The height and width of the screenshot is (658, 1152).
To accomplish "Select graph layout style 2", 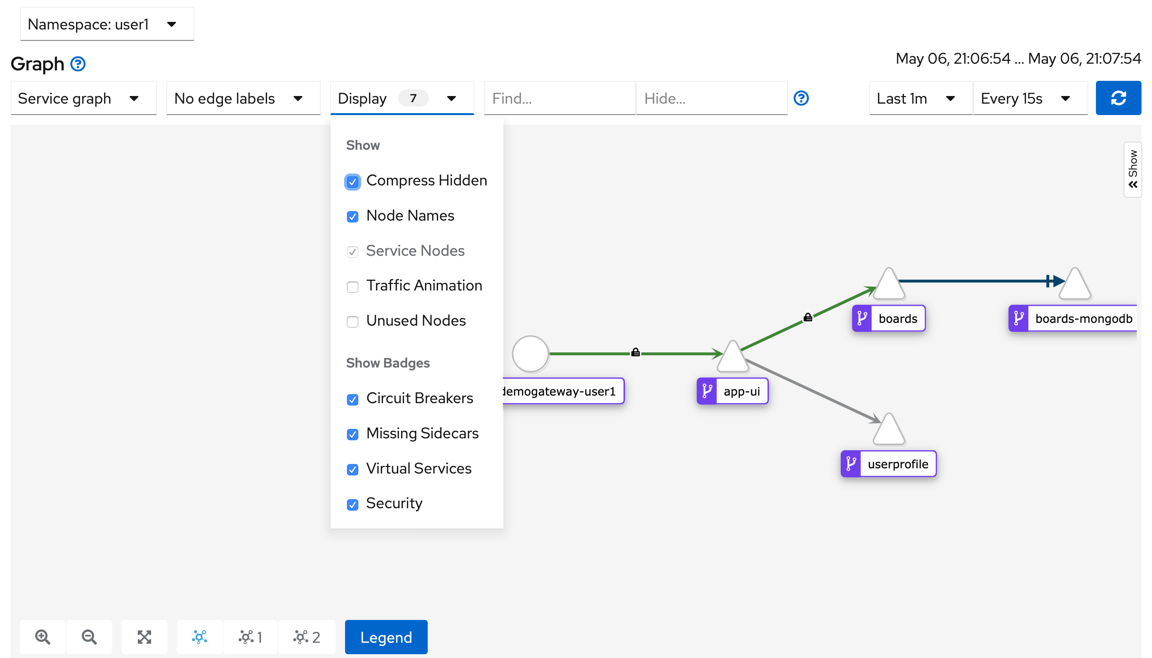I will point(307,637).
